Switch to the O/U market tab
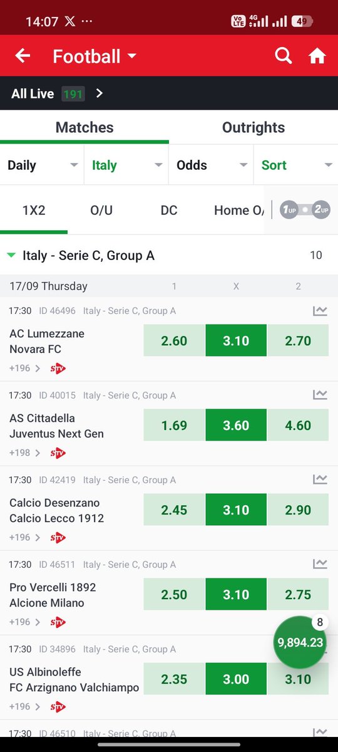The width and height of the screenshot is (338, 752). tap(101, 210)
